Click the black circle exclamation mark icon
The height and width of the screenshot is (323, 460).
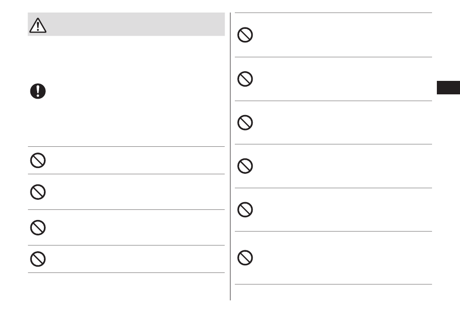pos(38,91)
